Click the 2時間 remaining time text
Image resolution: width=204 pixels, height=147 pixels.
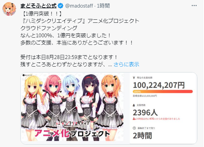point(142,136)
